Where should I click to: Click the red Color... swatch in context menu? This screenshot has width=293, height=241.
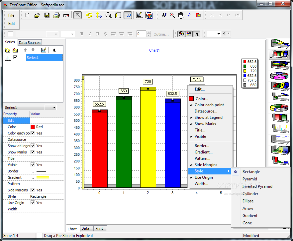pos(191,99)
